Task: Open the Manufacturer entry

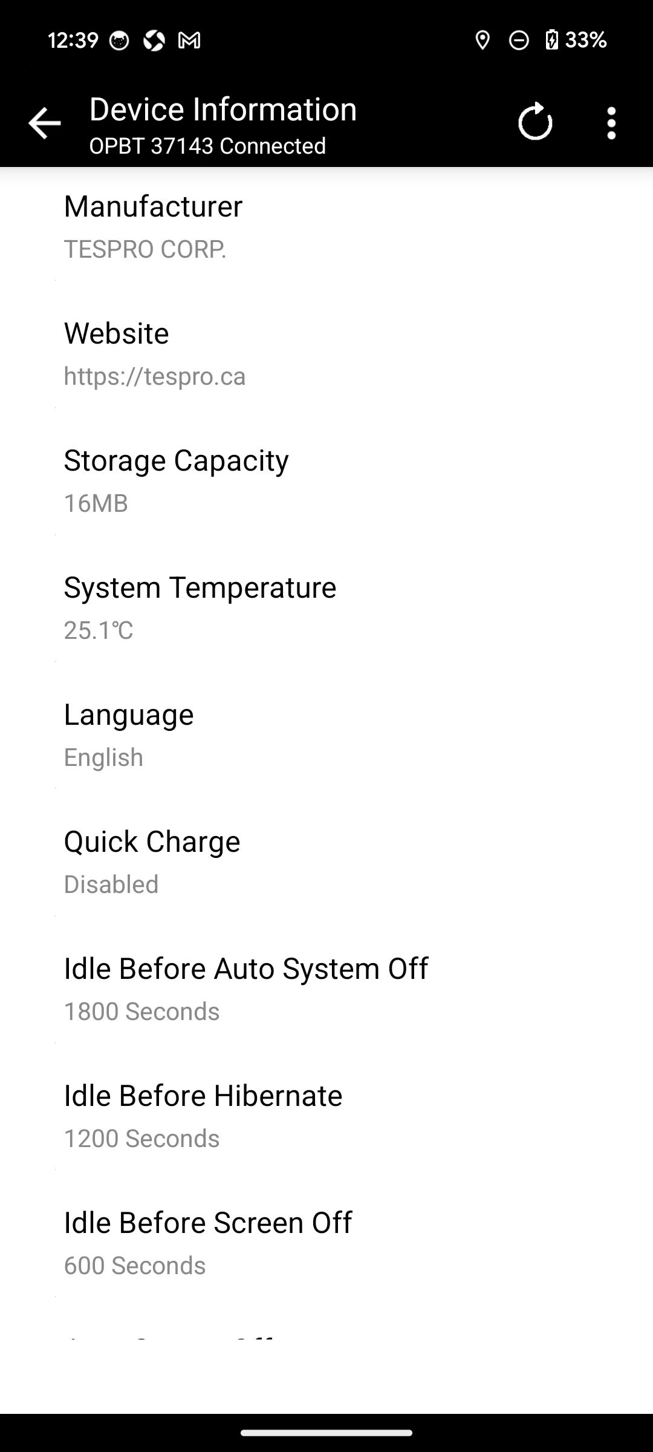Action: coord(326,227)
